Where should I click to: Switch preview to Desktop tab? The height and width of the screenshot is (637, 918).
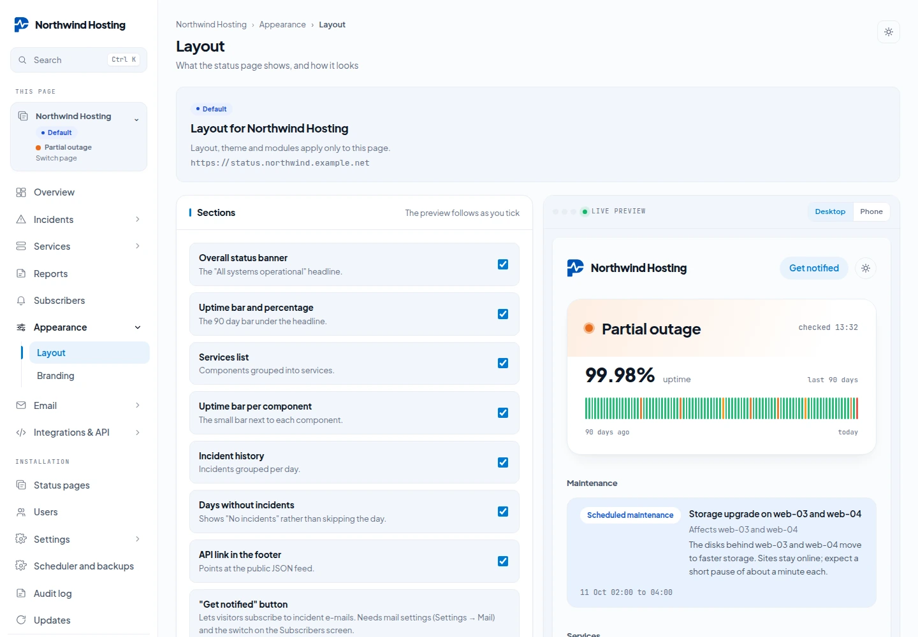point(830,211)
